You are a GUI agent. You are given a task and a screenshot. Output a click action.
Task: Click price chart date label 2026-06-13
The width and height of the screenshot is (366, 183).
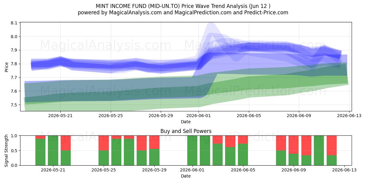[x=349, y=116]
